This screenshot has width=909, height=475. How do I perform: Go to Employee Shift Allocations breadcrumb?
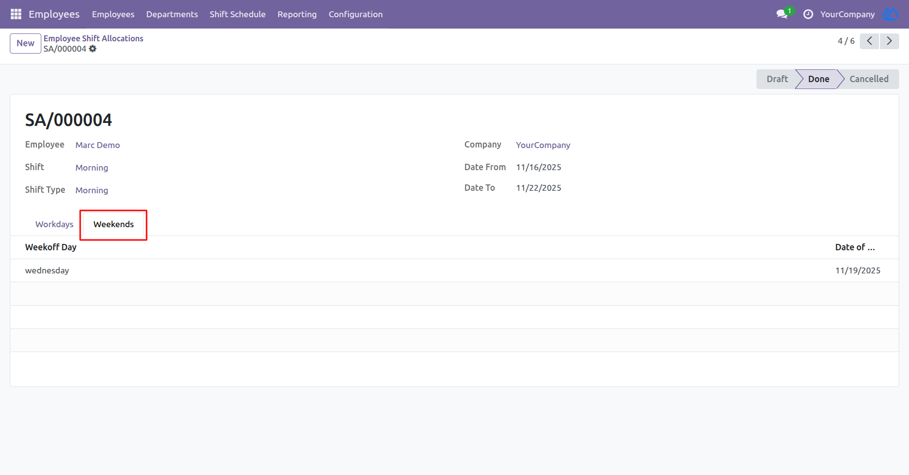pos(93,38)
